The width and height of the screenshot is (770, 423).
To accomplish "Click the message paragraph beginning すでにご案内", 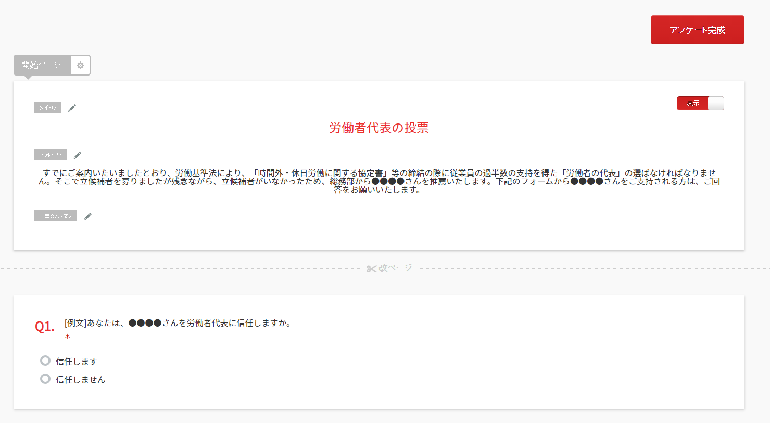I will [x=379, y=181].
